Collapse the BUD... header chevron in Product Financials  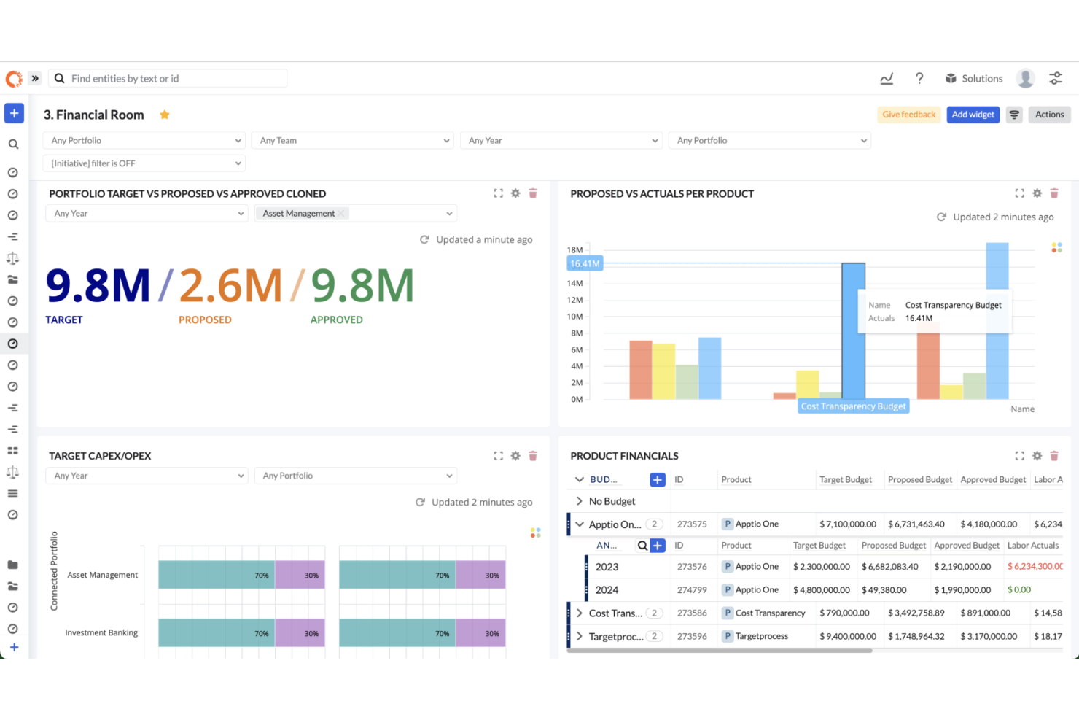(x=580, y=480)
